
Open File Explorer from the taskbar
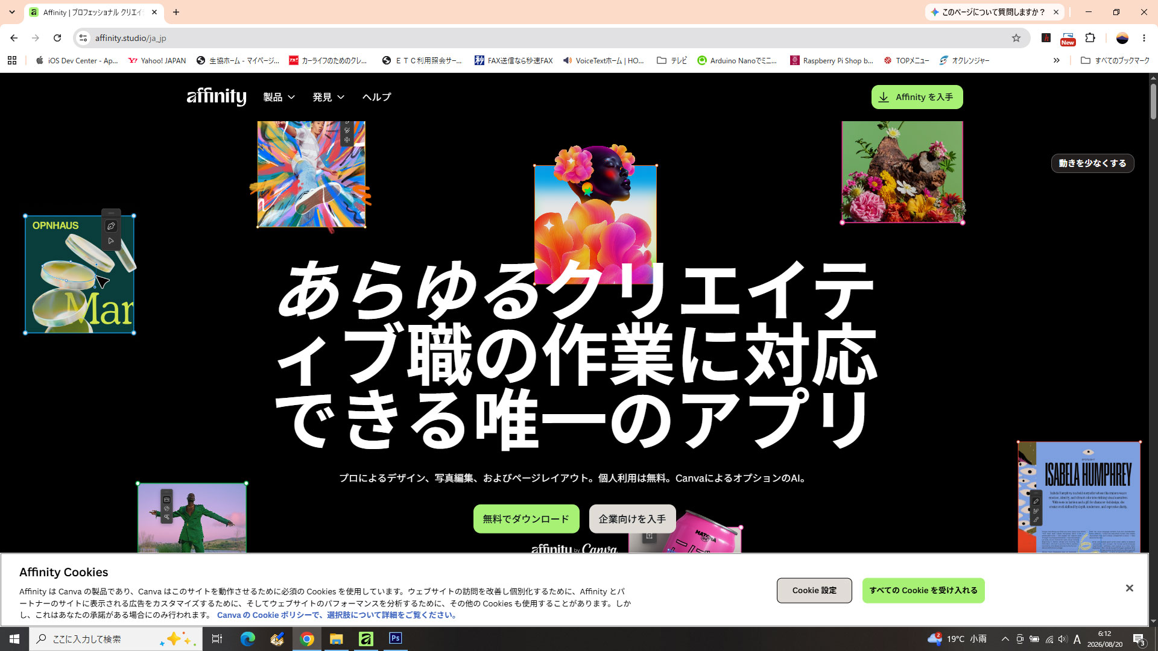[x=337, y=639]
